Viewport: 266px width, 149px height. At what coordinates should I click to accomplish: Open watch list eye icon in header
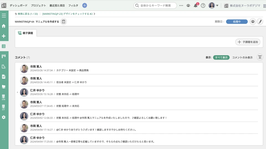[x=188, y=6]
